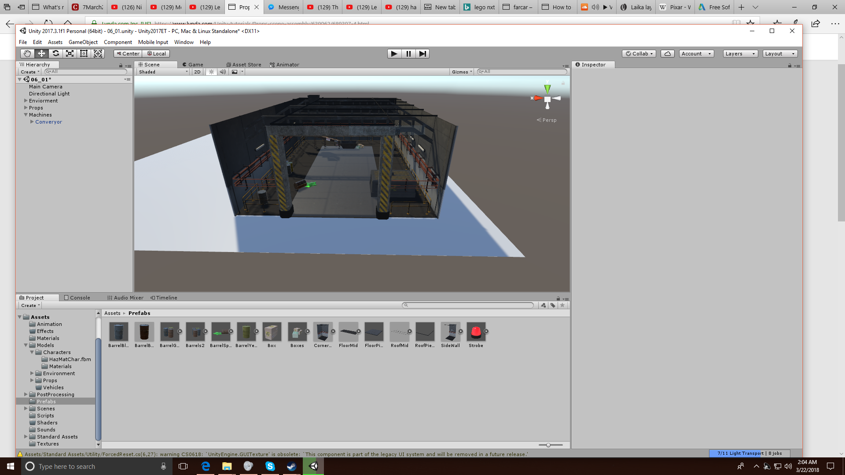This screenshot has height=475, width=845.
Task: Open the Assets menu
Action: (55, 42)
